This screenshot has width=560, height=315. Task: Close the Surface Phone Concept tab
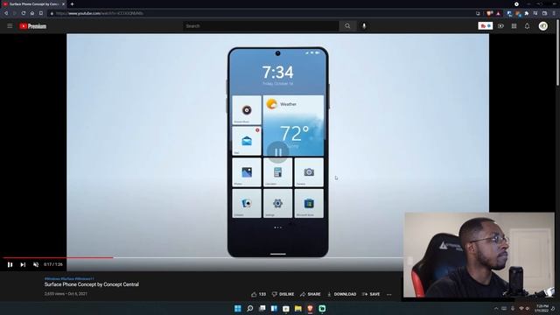[x=64, y=3]
